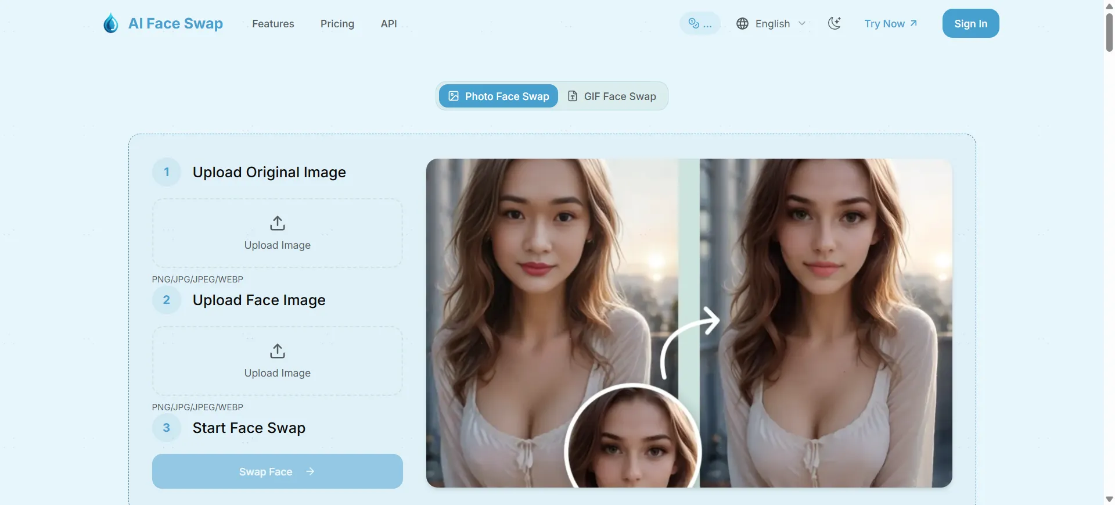
Task: Click the page vertical scrollbar thumb
Action: [x=1109, y=32]
